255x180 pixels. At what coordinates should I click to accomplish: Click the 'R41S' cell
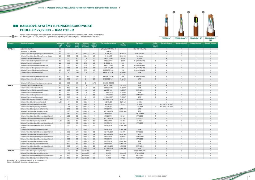(123, 158)
